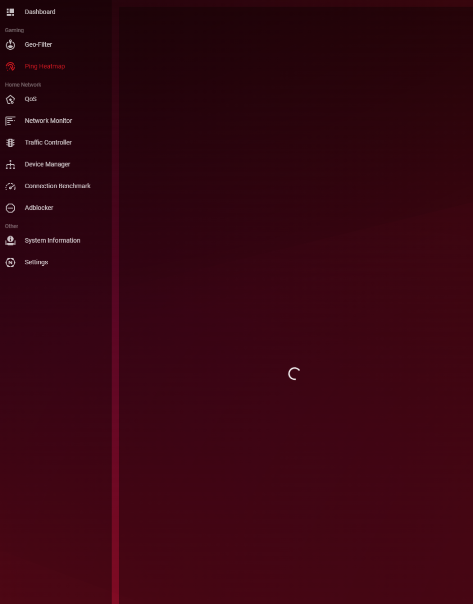The height and width of the screenshot is (604, 473).
Task: Open the Geo-Filter page
Action: click(38, 44)
